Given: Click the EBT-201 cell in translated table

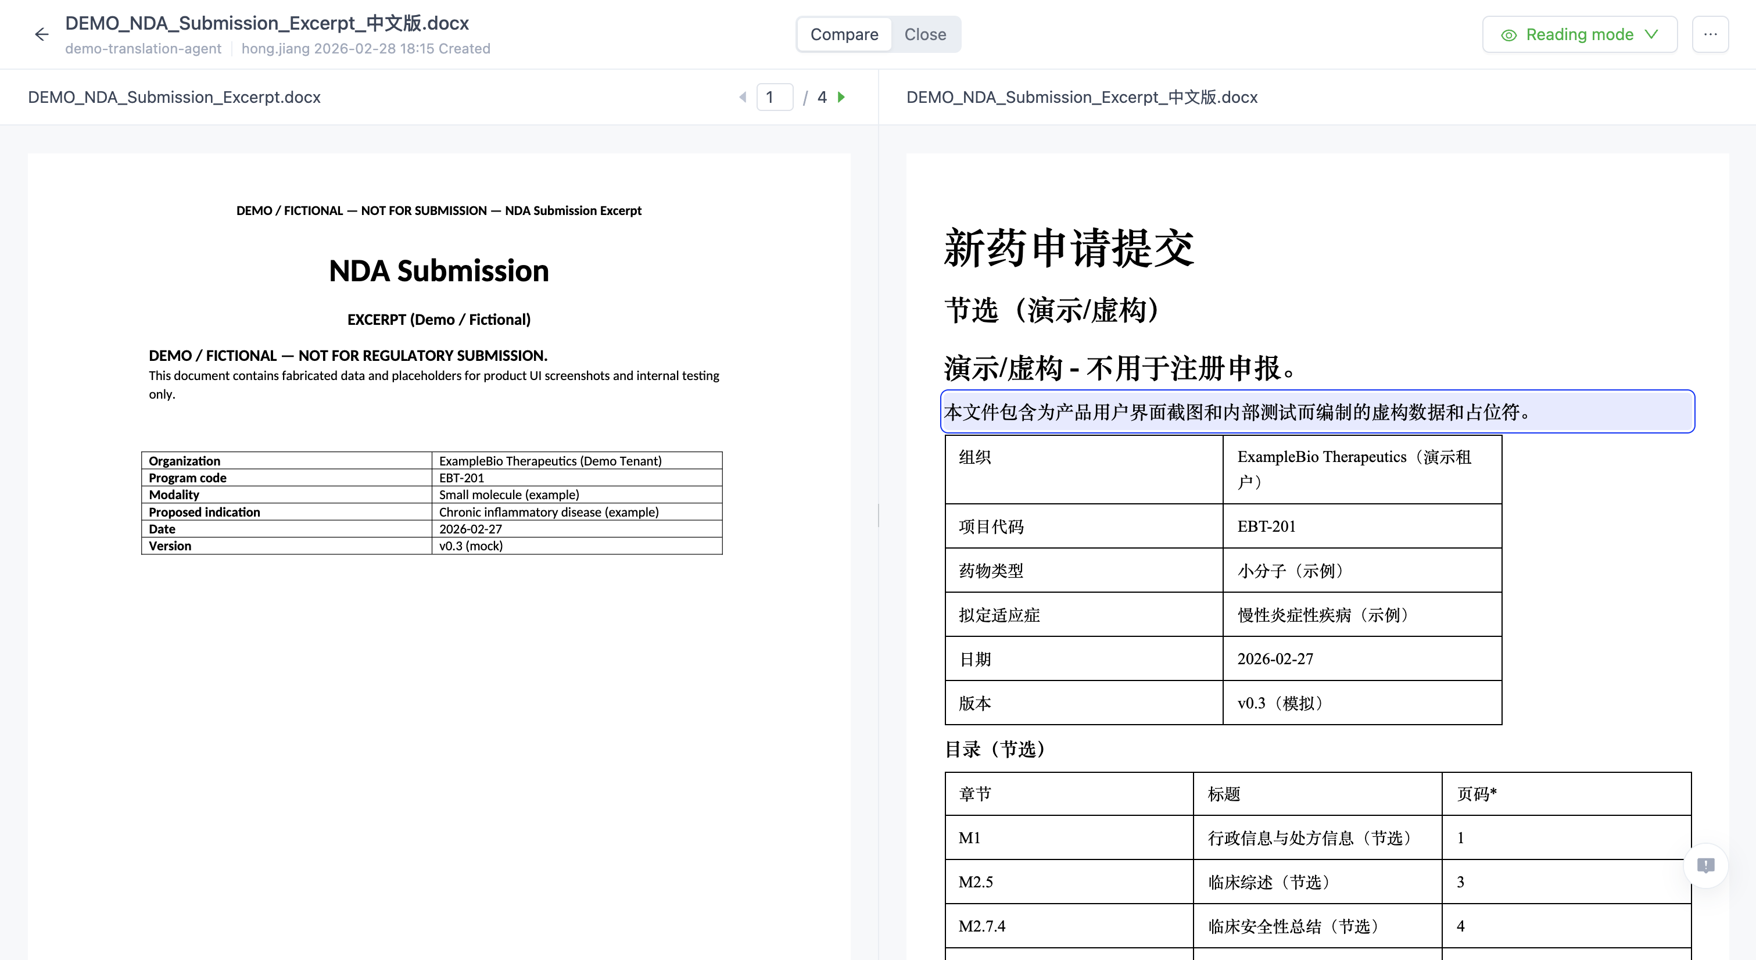Looking at the screenshot, I should (x=1266, y=526).
